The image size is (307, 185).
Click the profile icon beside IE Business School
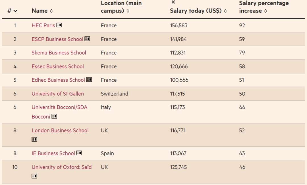(x=79, y=153)
